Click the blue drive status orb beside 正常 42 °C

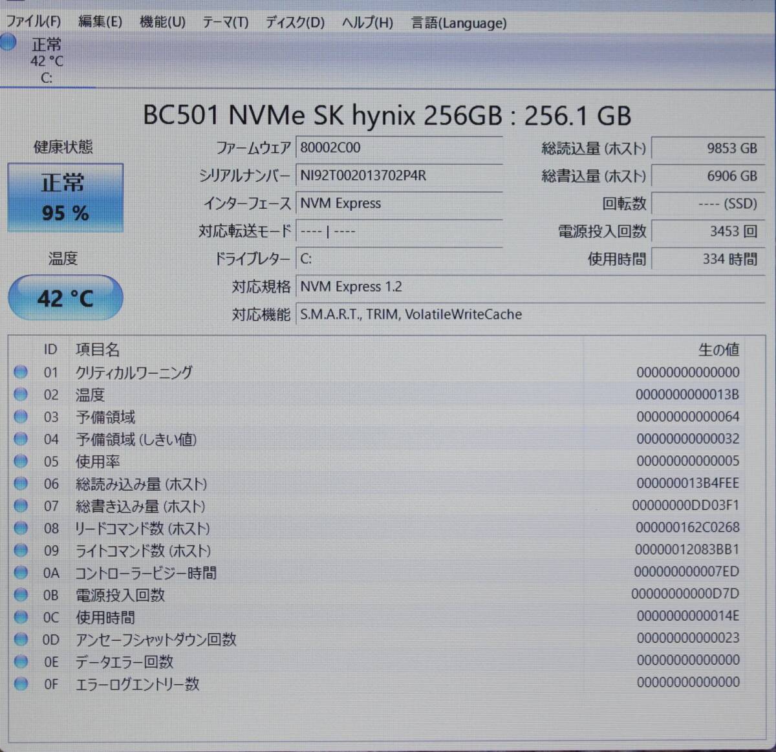point(8,43)
